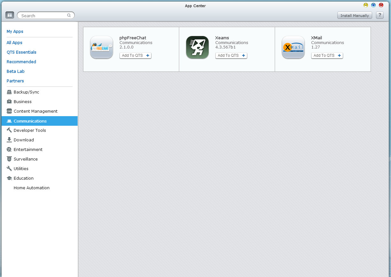Toggle the sidebar panel view icon
This screenshot has height=277, width=391.
(10, 15)
